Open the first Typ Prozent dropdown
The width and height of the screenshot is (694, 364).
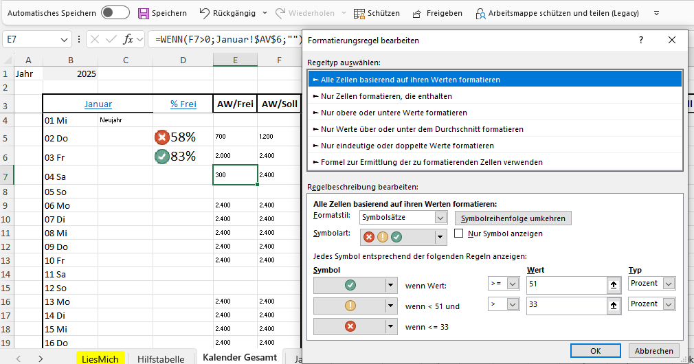tap(669, 284)
